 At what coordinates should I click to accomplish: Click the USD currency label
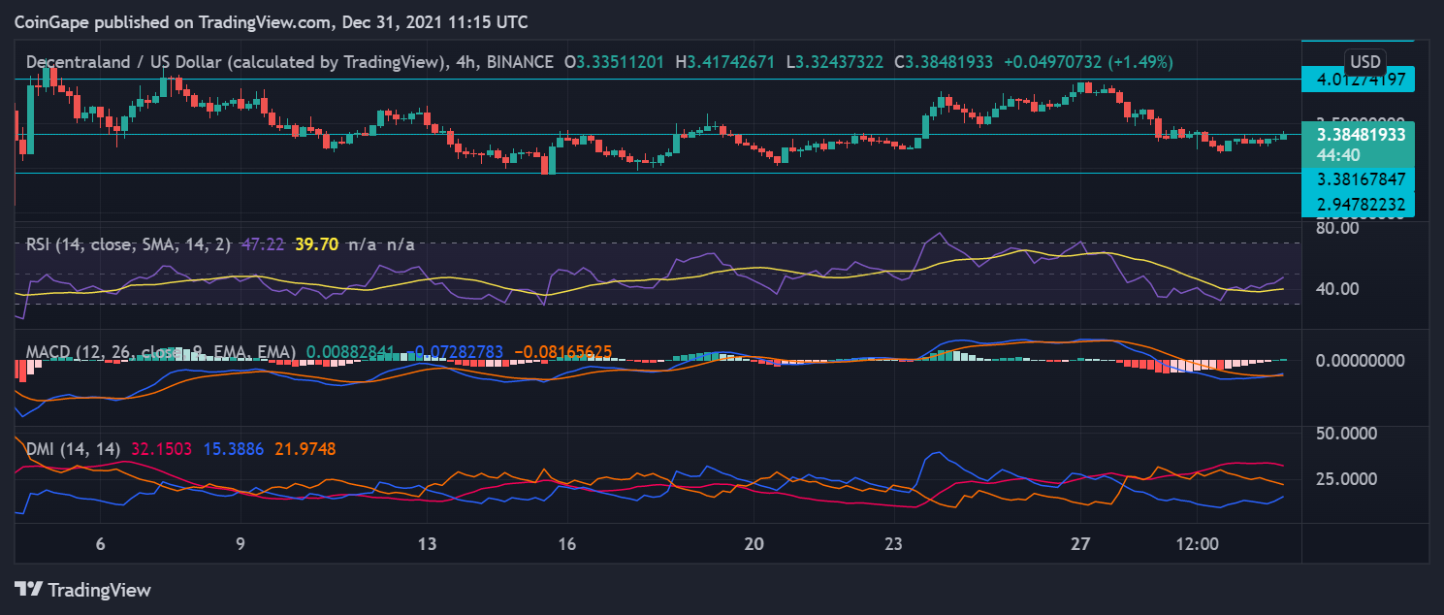[1367, 57]
